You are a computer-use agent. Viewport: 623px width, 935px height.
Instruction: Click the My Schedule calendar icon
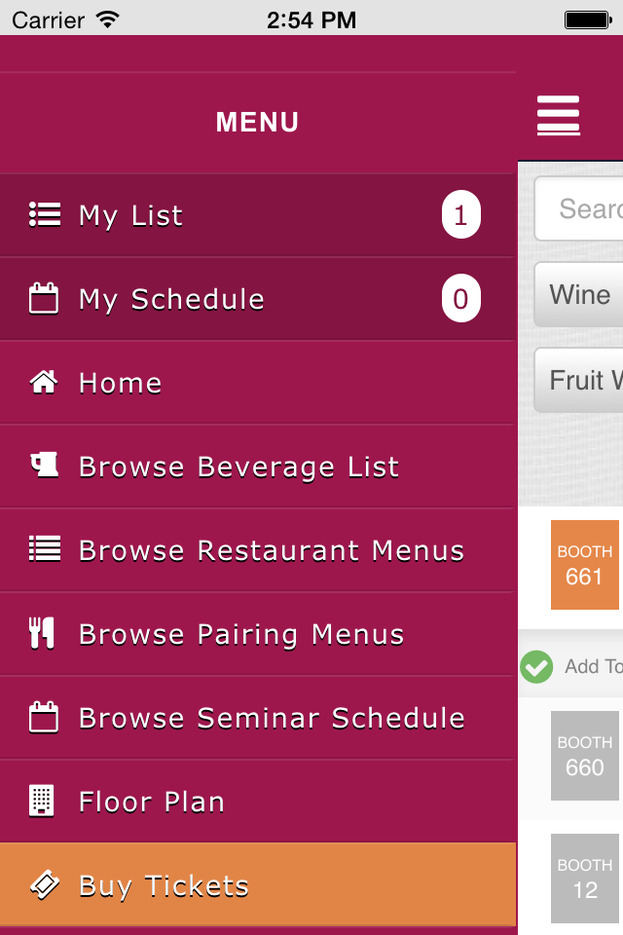[44, 299]
